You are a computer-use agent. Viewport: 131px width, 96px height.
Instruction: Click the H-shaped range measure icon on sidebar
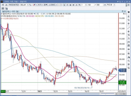[x=129, y=42]
